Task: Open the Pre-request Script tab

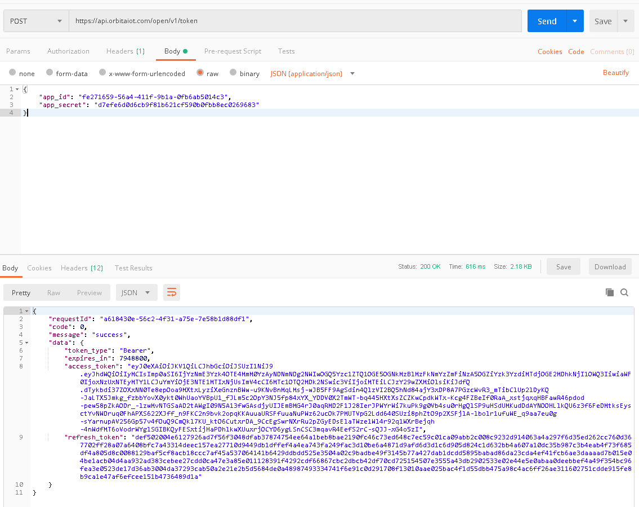Action: tap(233, 51)
